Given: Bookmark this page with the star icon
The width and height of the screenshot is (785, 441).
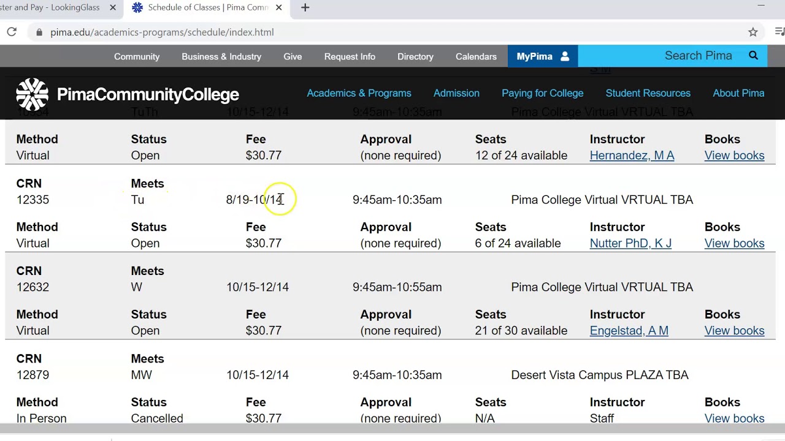Looking at the screenshot, I should click(753, 32).
